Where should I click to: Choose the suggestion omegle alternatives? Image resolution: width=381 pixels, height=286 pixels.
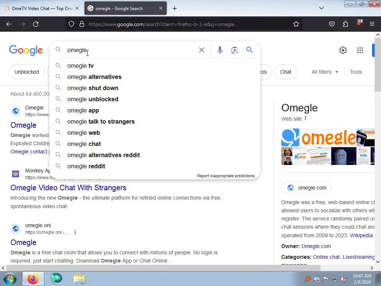155,77
